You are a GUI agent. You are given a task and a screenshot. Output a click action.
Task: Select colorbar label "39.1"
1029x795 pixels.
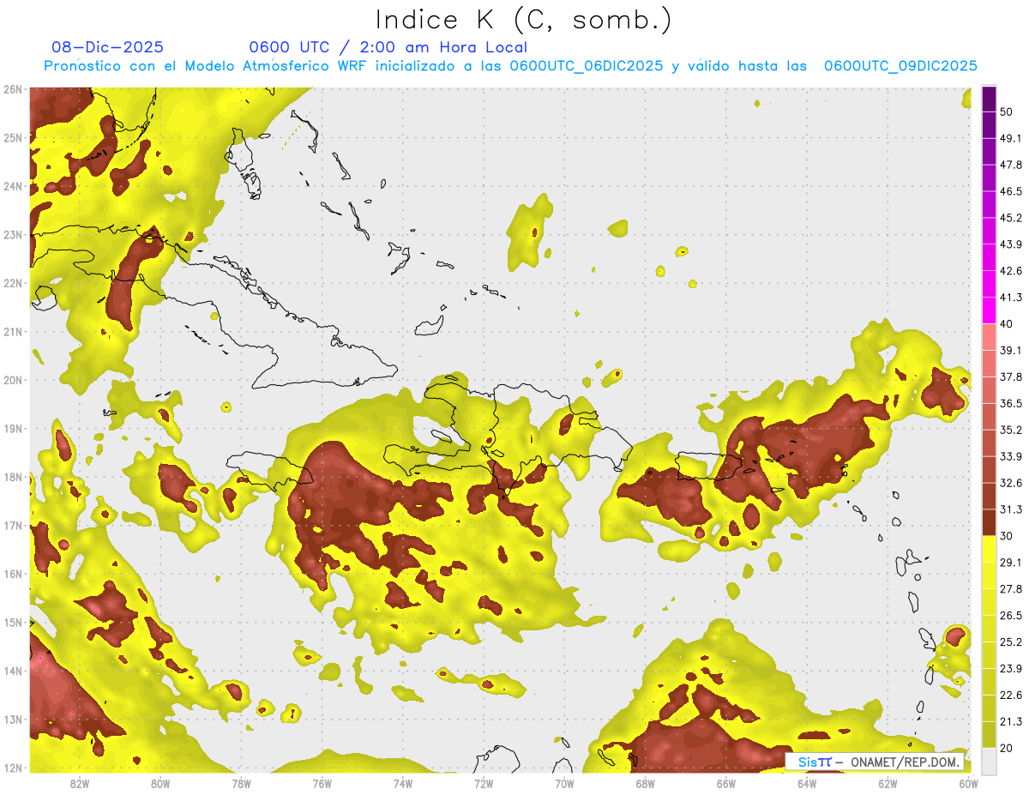click(1010, 350)
